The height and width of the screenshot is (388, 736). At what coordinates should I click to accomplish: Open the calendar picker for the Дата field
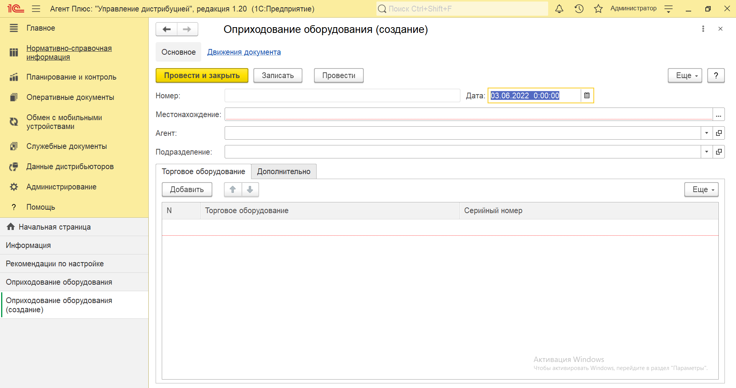(586, 96)
